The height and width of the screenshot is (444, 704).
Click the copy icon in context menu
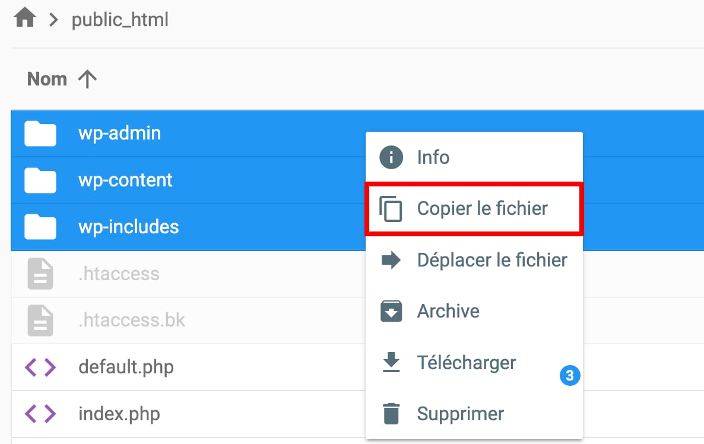391,209
